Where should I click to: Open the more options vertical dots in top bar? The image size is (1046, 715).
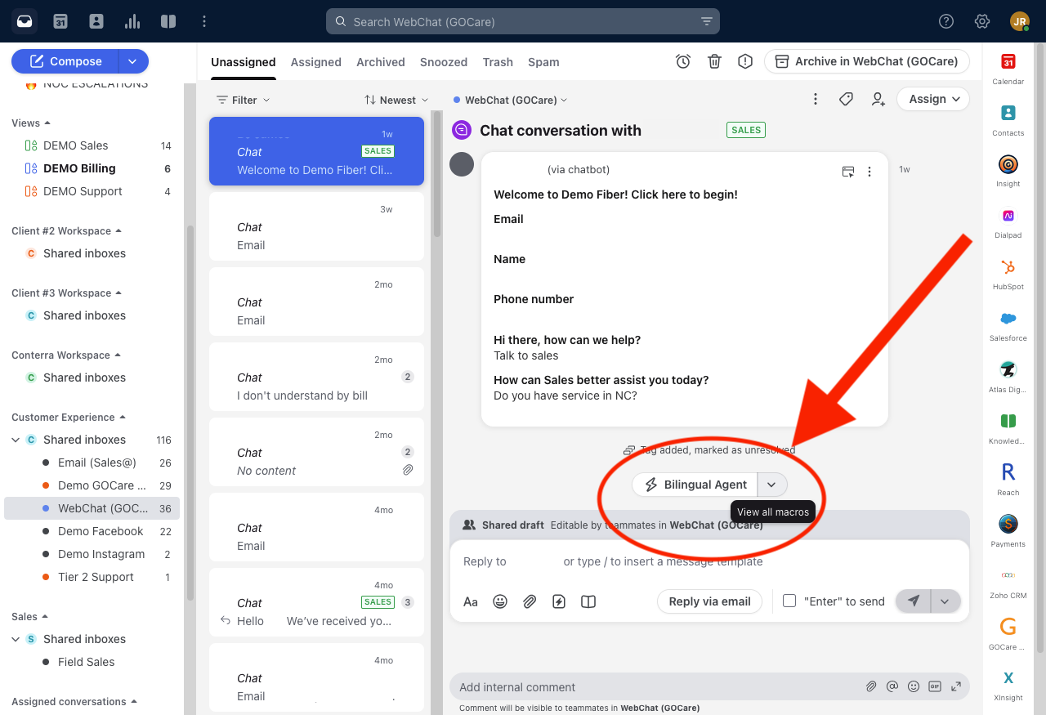[204, 21]
